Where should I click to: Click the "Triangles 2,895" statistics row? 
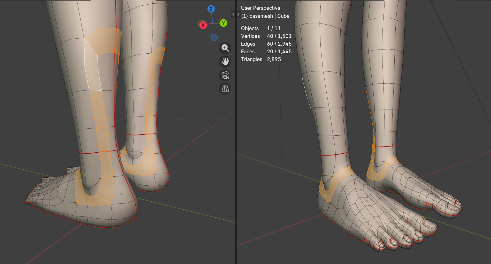tap(261, 59)
